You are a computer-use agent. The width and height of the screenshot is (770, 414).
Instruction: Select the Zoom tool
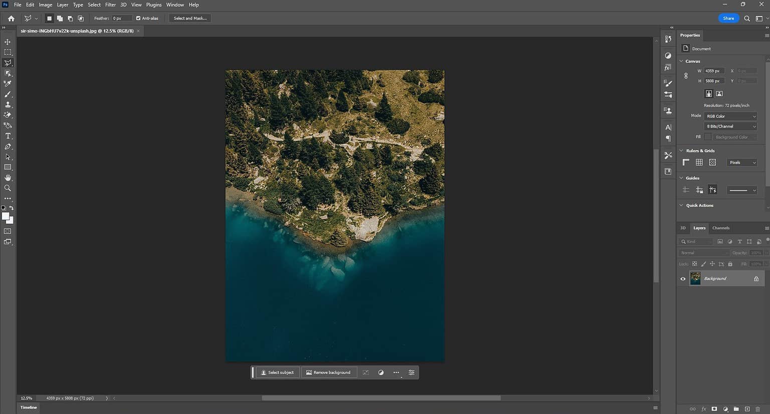tap(8, 188)
